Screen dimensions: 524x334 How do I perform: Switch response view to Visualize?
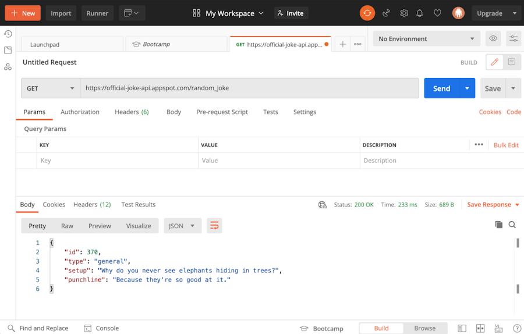tap(139, 226)
